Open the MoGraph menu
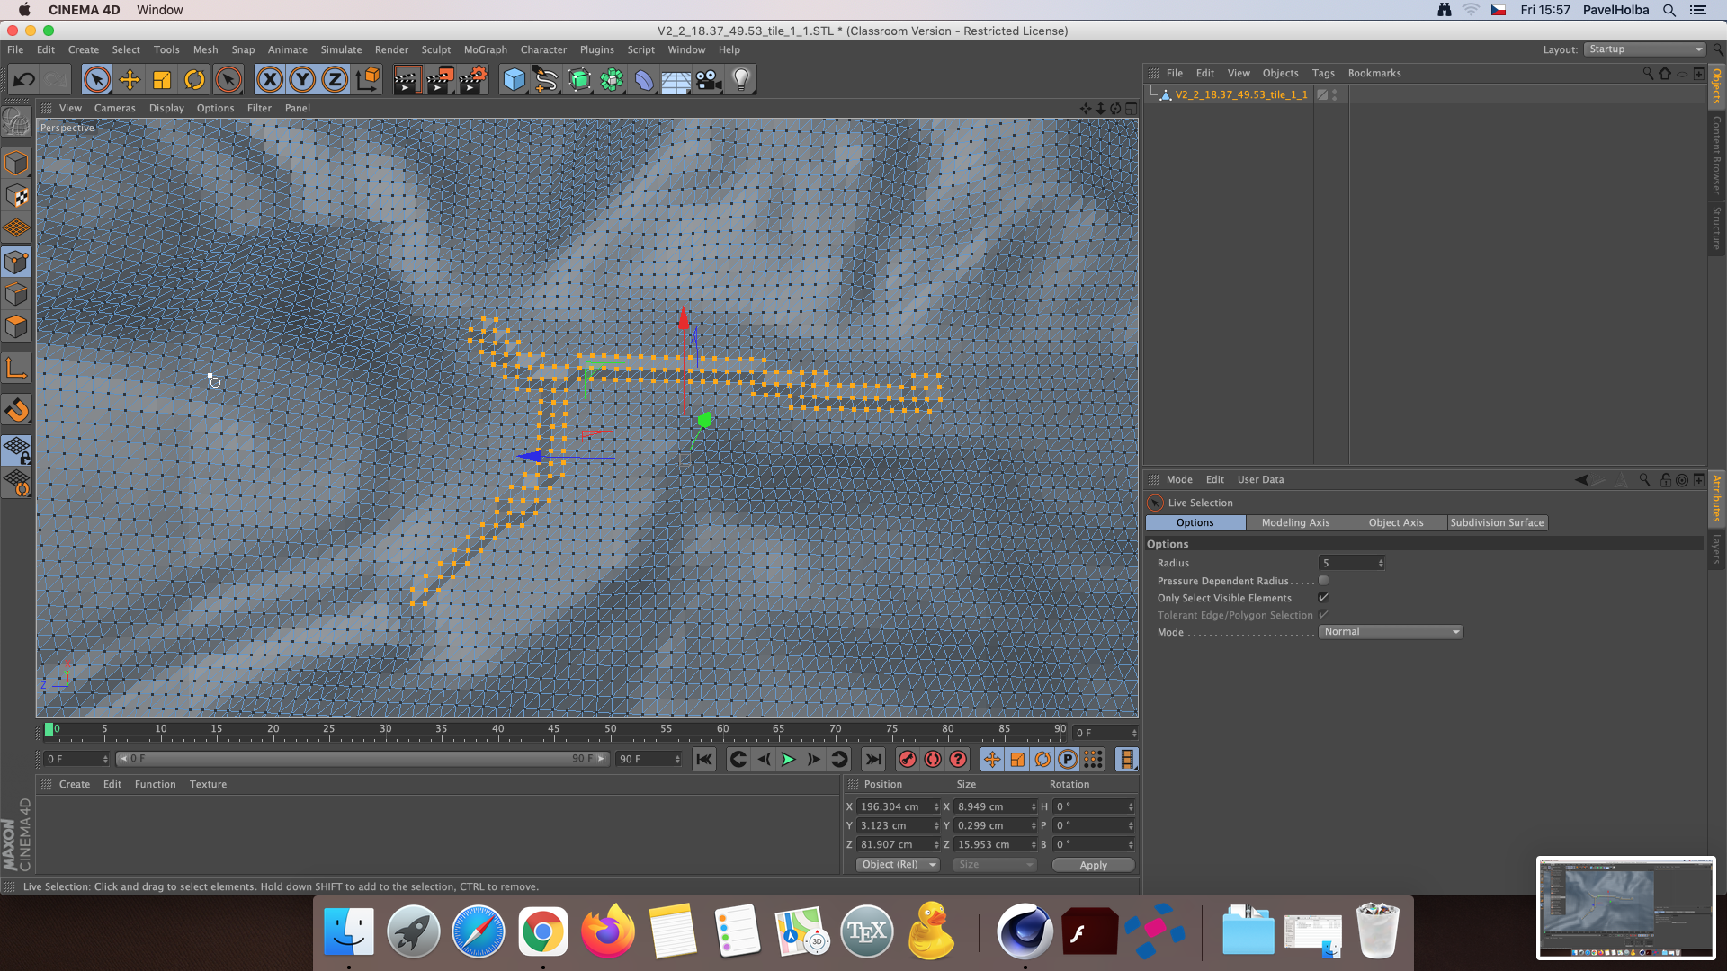1727x971 pixels. coord(485,49)
